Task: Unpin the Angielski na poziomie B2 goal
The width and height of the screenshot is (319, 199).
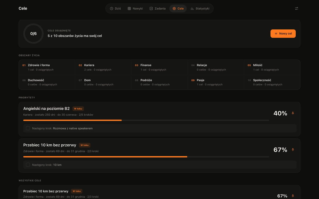Action: (x=293, y=113)
